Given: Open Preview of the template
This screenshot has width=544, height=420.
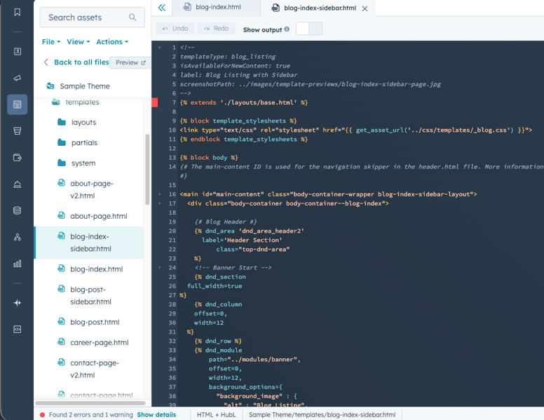Looking at the screenshot, I should tap(130, 62).
